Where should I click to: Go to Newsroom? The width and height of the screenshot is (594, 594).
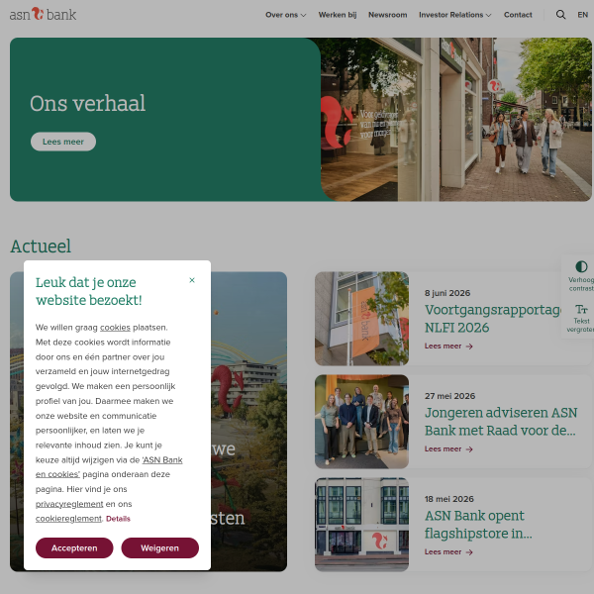(387, 15)
